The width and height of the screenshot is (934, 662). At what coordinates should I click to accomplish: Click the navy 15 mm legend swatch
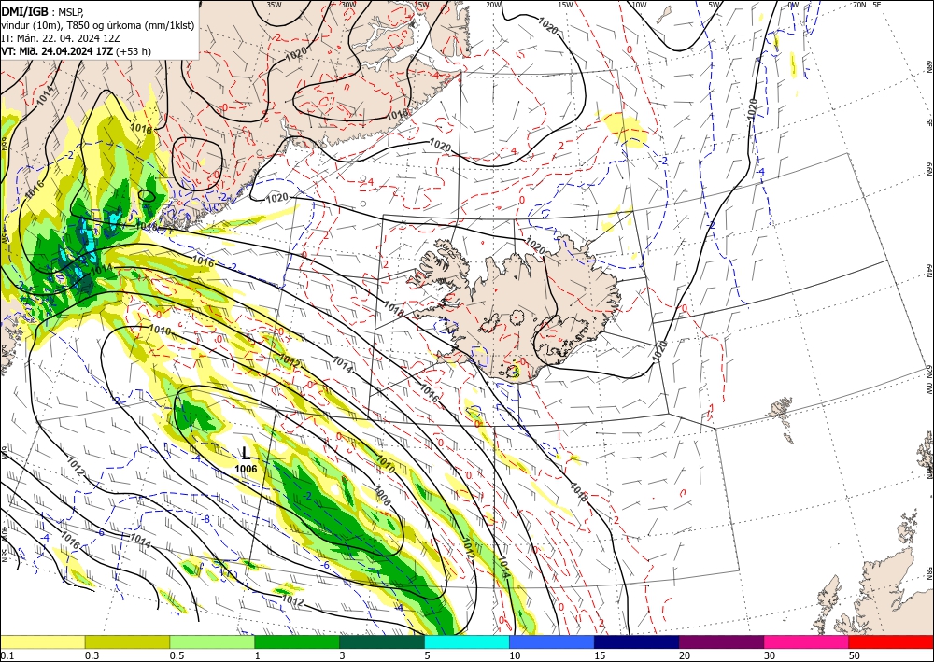637,641
